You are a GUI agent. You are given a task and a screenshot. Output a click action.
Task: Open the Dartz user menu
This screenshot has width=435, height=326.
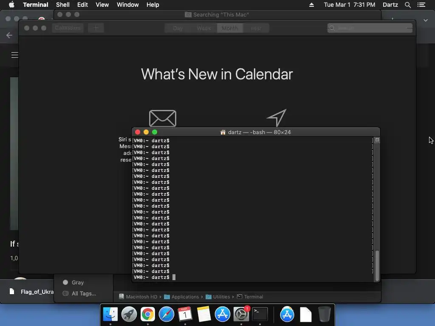[x=390, y=5]
